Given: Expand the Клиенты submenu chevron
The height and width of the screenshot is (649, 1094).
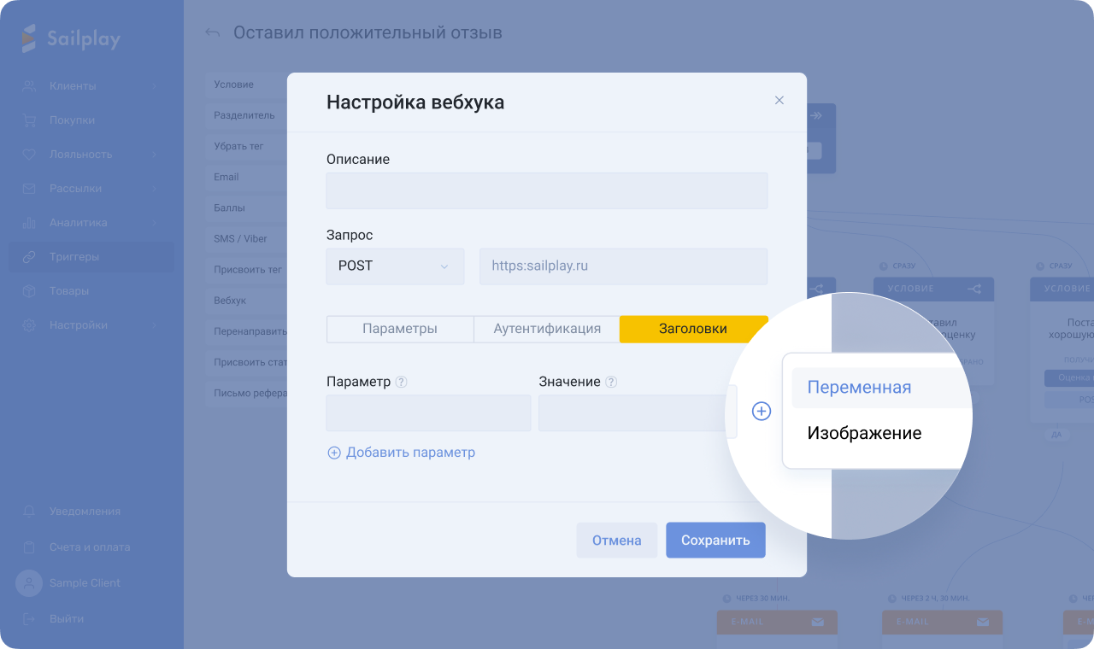Looking at the screenshot, I should click(x=154, y=86).
